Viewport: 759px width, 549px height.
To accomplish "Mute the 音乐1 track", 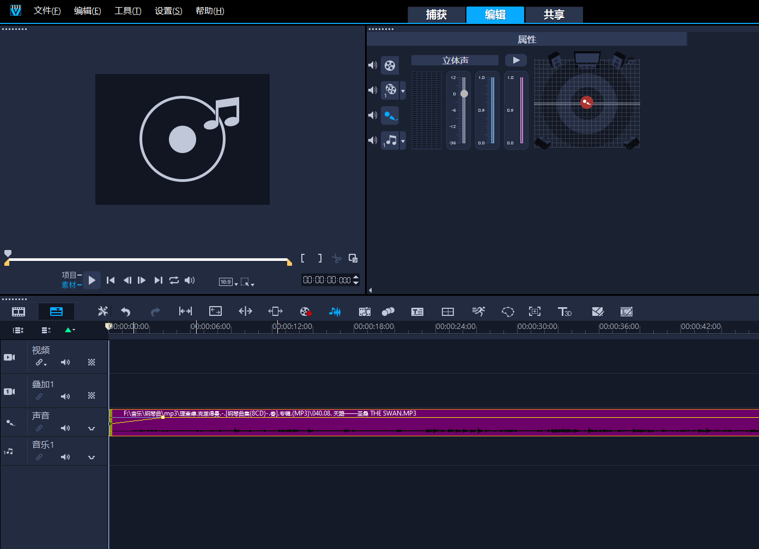I will (65, 457).
